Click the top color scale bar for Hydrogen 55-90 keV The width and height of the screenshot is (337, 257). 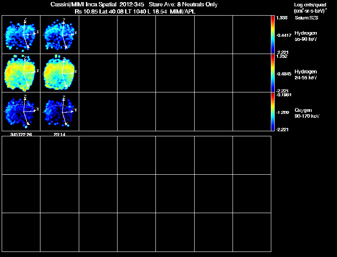coord(273,35)
